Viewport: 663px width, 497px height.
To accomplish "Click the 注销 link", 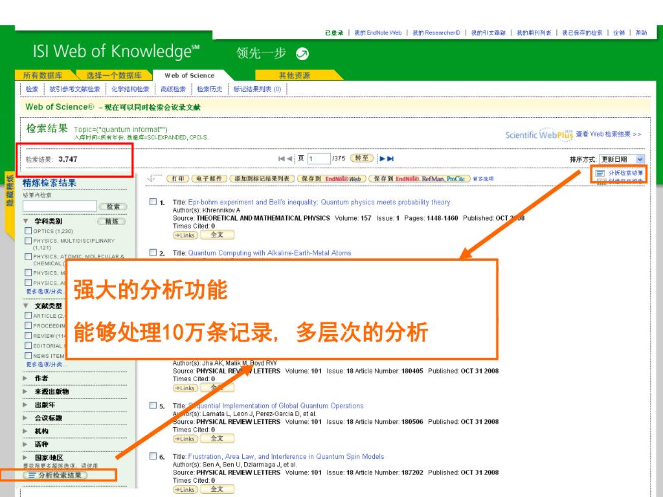I will tap(619, 32).
